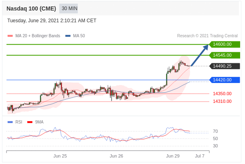Viewport: 245px width, 164px height.
Task: Click the MA 20 + Bollinger Bands pink swatch
Action: click(10, 36)
